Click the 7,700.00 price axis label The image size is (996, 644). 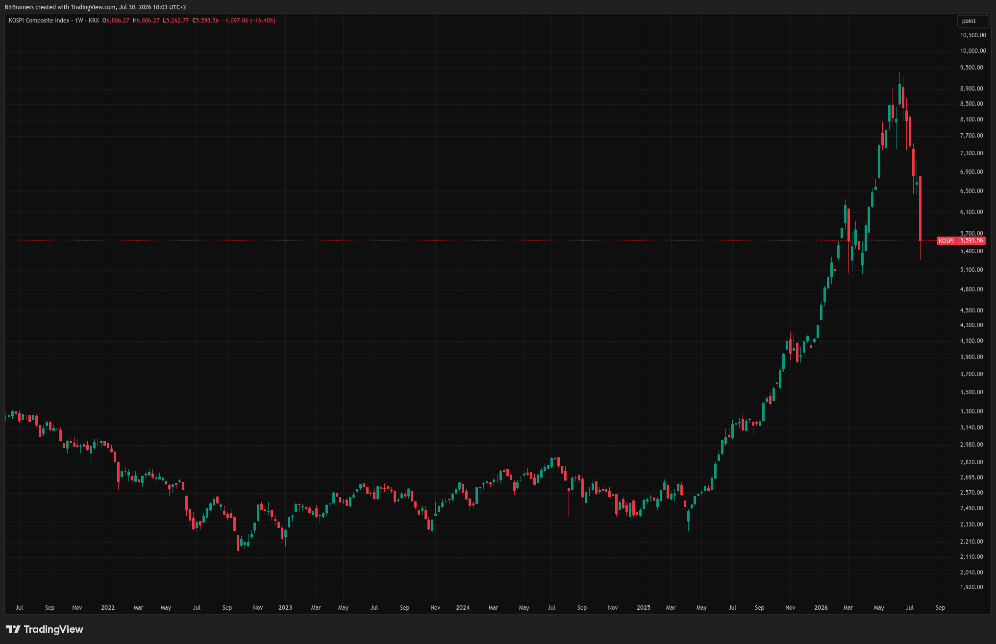pyautogui.click(x=971, y=136)
